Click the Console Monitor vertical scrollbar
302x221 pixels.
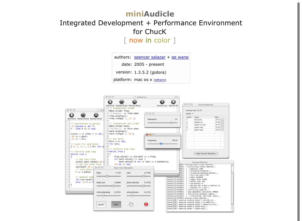[232, 187]
